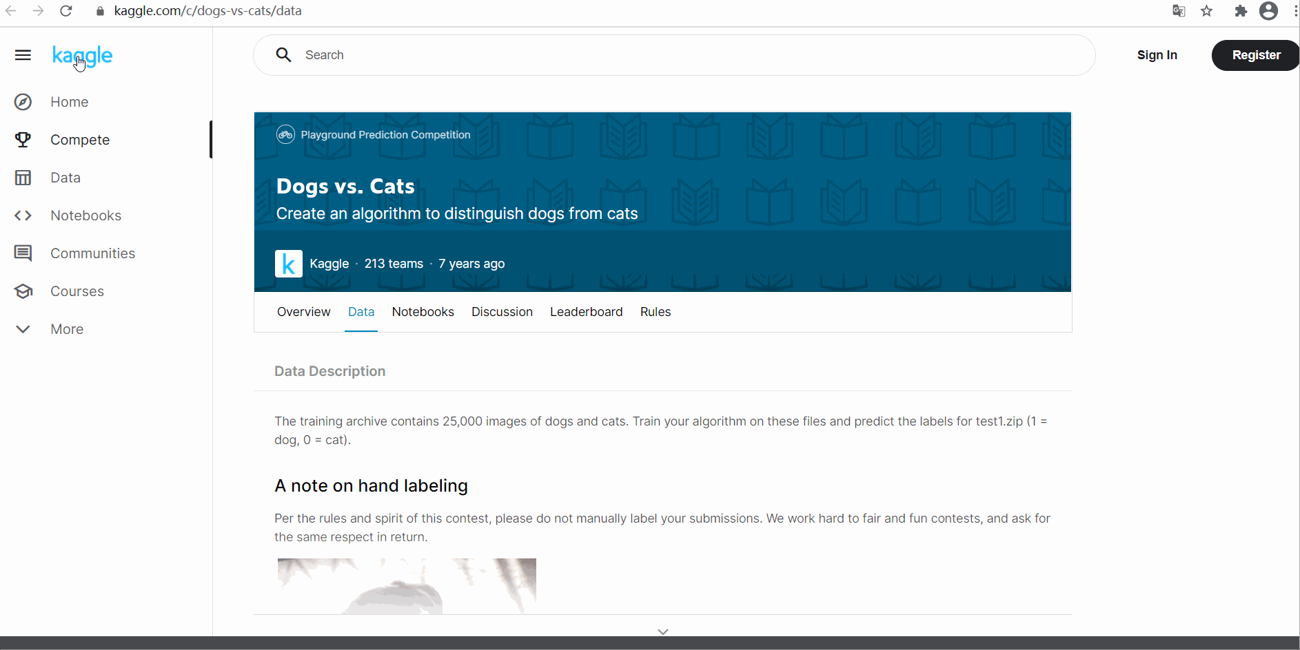
Task: Reload the page using refresh button
Action: pyautogui.click(x=66, y=11)
